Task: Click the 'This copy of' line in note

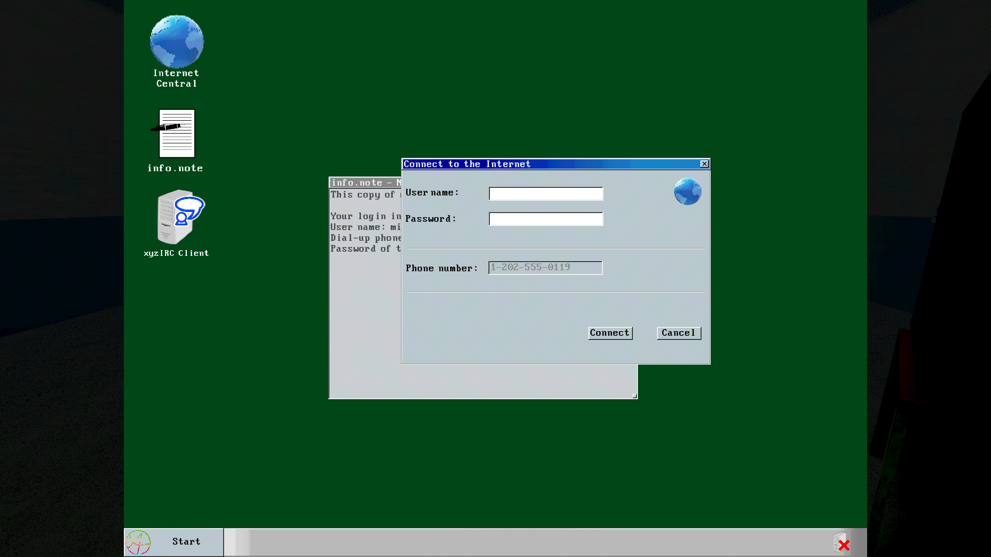Action: tap(363, 195)
